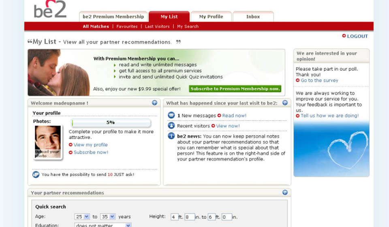The width and height of the screenshot is (389, 227).
Task: Switch to the My Profile tab
Action: pyautogui.click(x=211, y=17)
